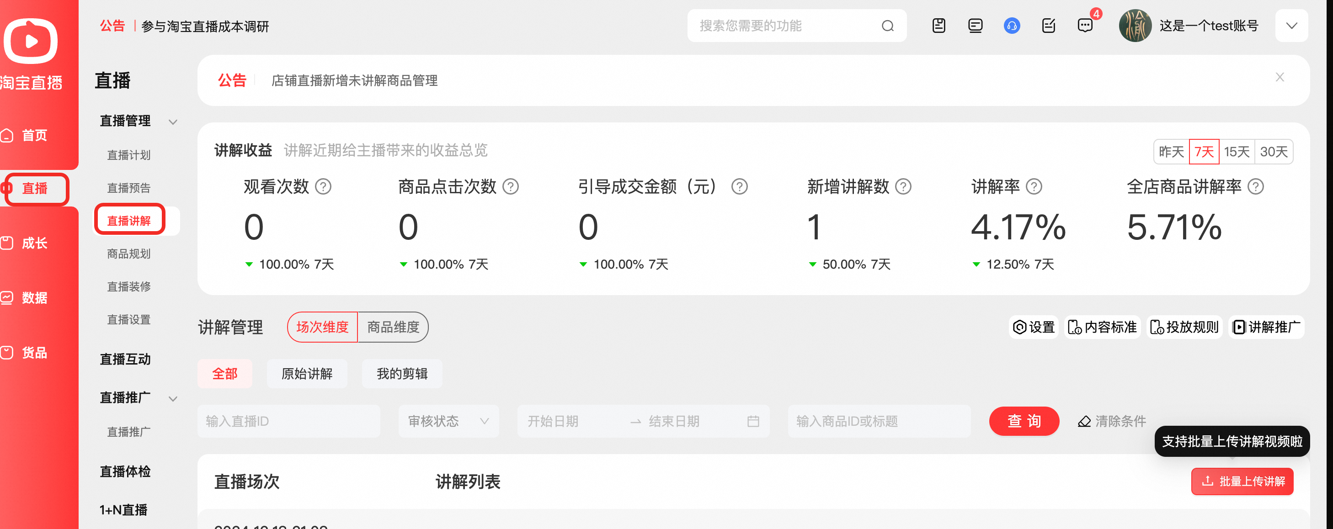Open 讲解推广 button
The height and width of the screenshot is (529, 1333).
pyautogui.click(x=1266, y=327)
